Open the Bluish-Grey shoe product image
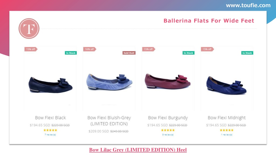This screenshot has width=276, height=155. (109, 82)
